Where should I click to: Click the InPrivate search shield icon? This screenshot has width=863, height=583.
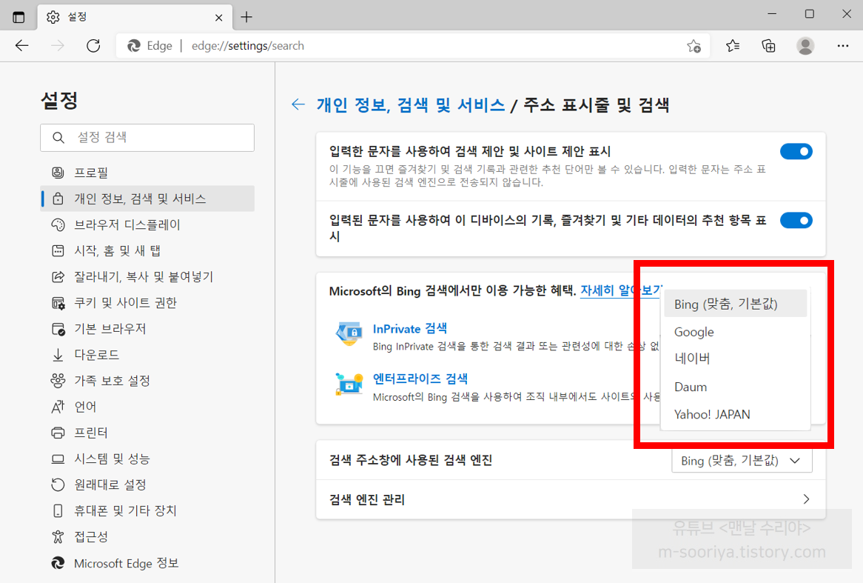pos(349,334)
